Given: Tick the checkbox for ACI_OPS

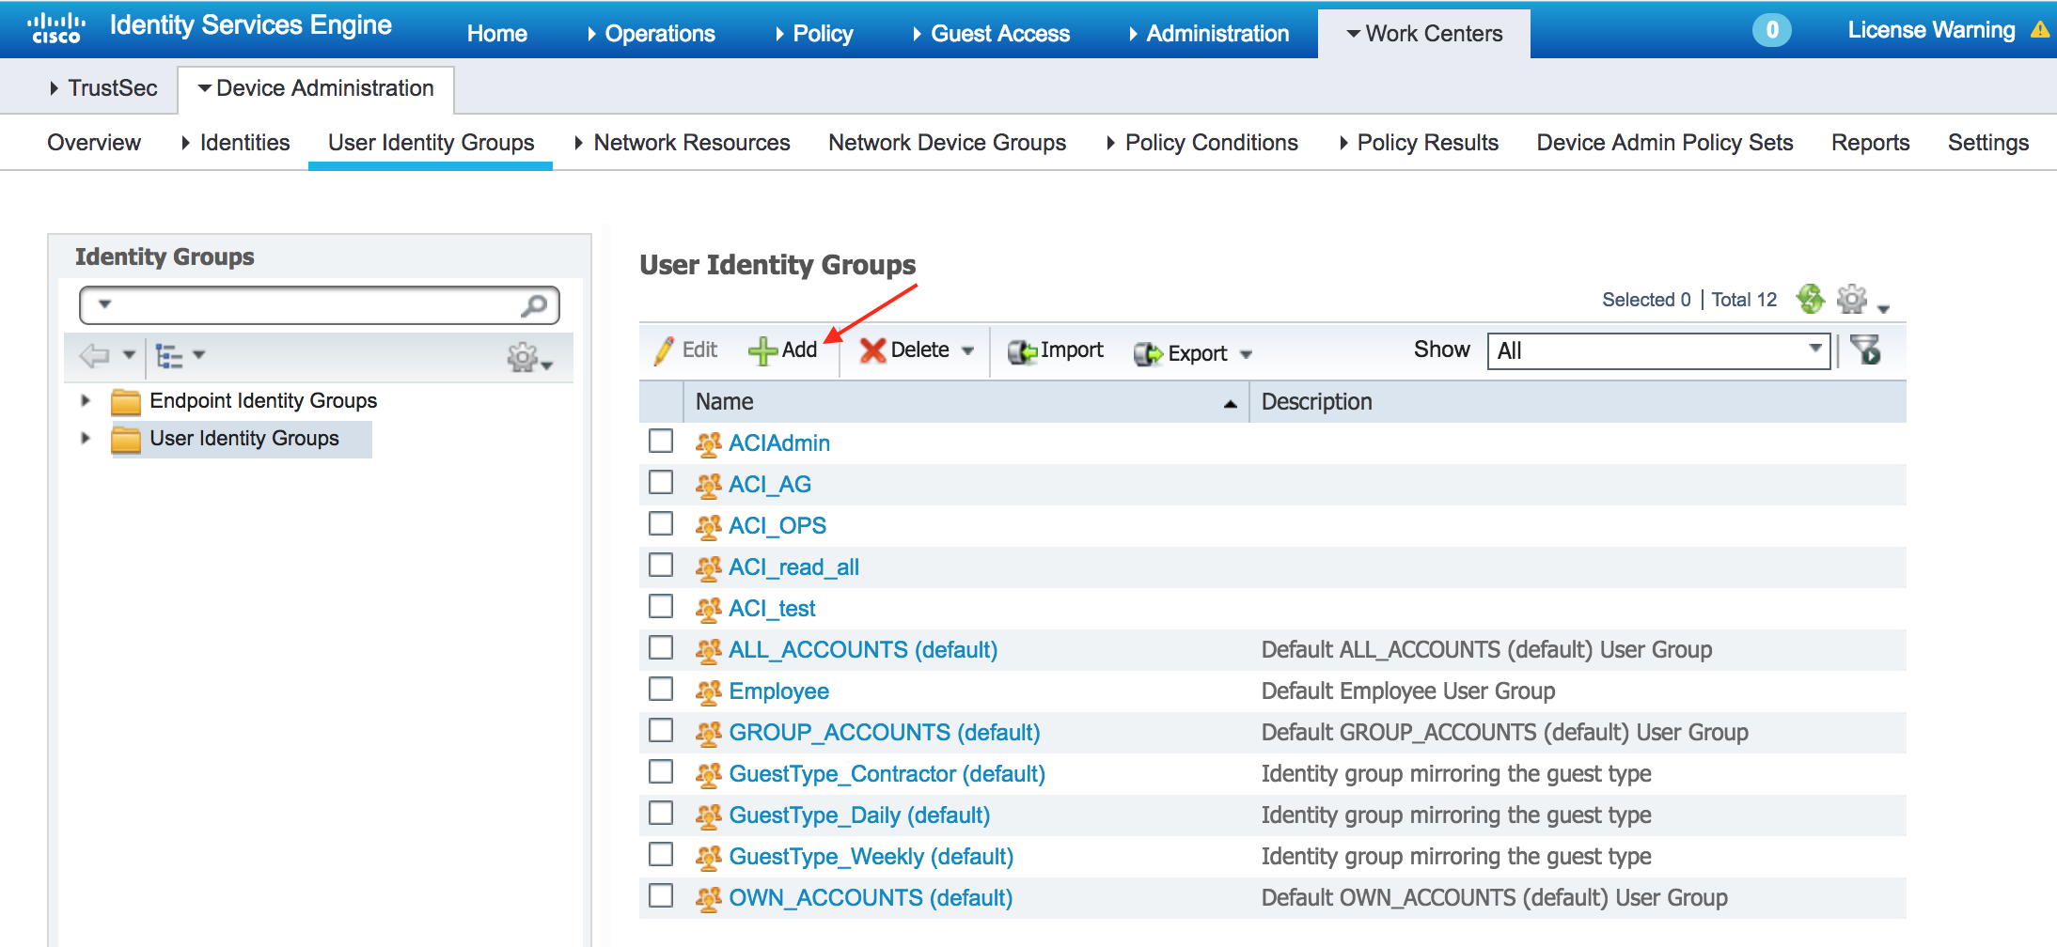Looking at the screenshot, I should point(661,524).
